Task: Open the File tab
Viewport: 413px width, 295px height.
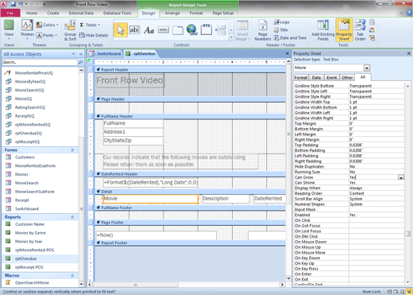Action: (x=10, y=13)
